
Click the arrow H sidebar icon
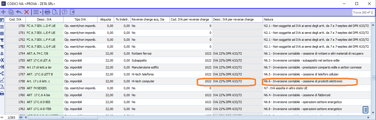click(2, 67)
